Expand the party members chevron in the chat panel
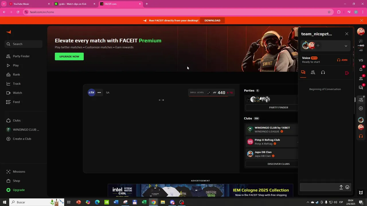367x206 pixels. [x=346, y=46]
